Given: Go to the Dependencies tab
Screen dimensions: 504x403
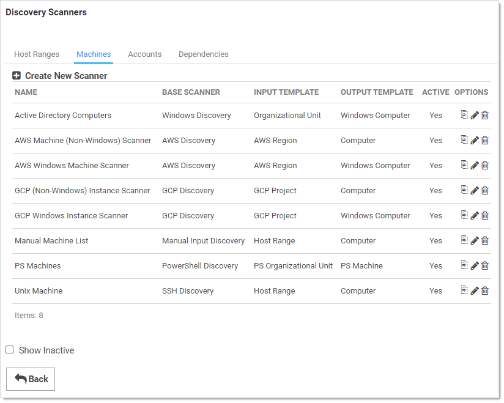Looking at the screenshot, I should tap(203, 54).
